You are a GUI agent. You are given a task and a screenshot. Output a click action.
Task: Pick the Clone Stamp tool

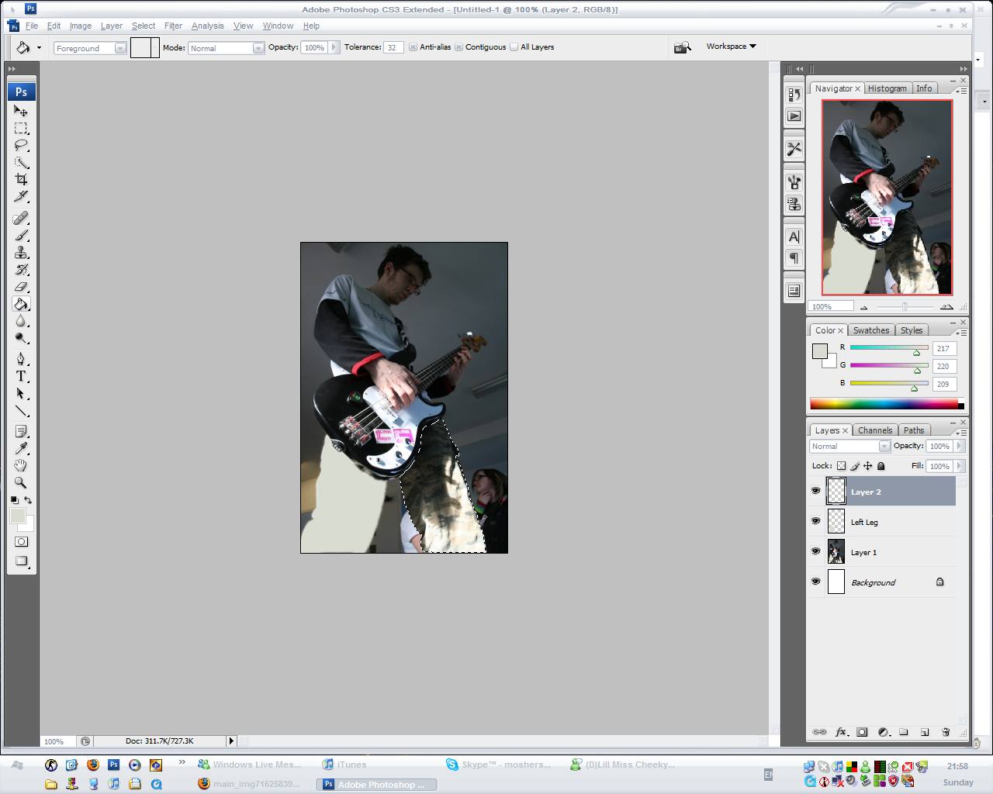tap(21, 253)
